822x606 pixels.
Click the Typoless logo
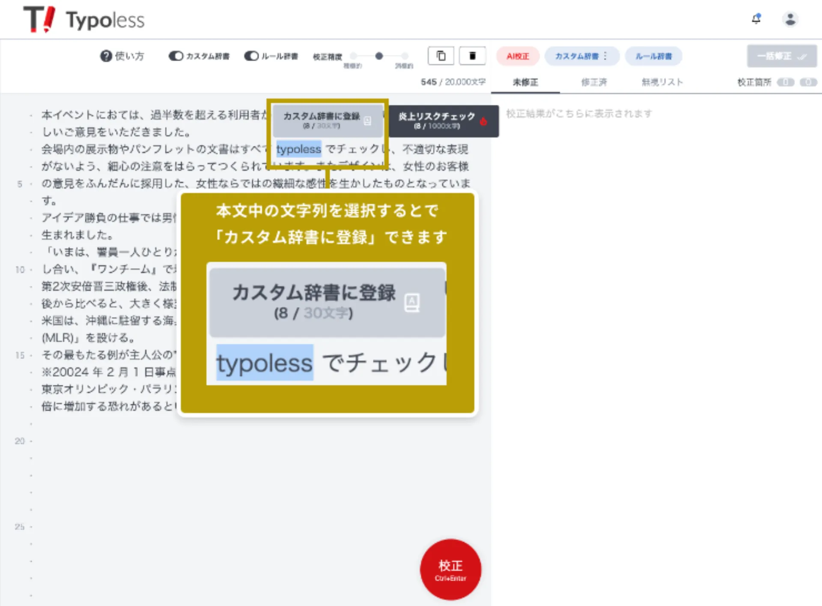click(84, 20)
